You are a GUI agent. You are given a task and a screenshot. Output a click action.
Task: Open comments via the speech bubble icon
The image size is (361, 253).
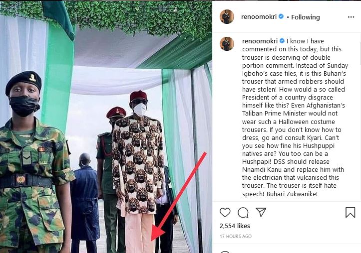(x=243, y=213)
